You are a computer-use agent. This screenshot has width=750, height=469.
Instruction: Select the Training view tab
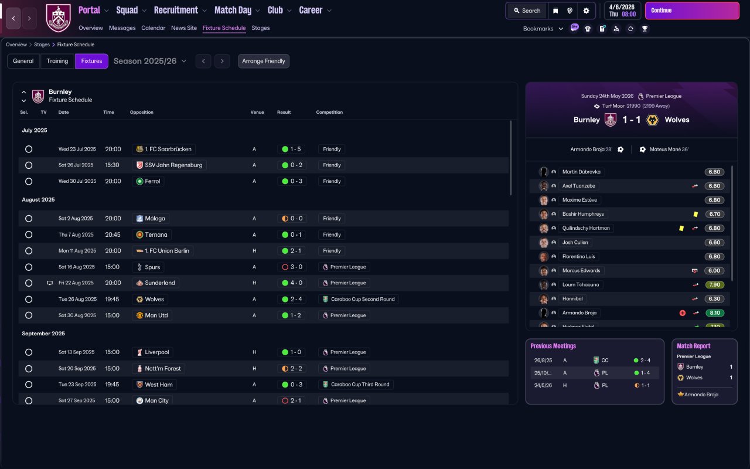pos(57,61)
